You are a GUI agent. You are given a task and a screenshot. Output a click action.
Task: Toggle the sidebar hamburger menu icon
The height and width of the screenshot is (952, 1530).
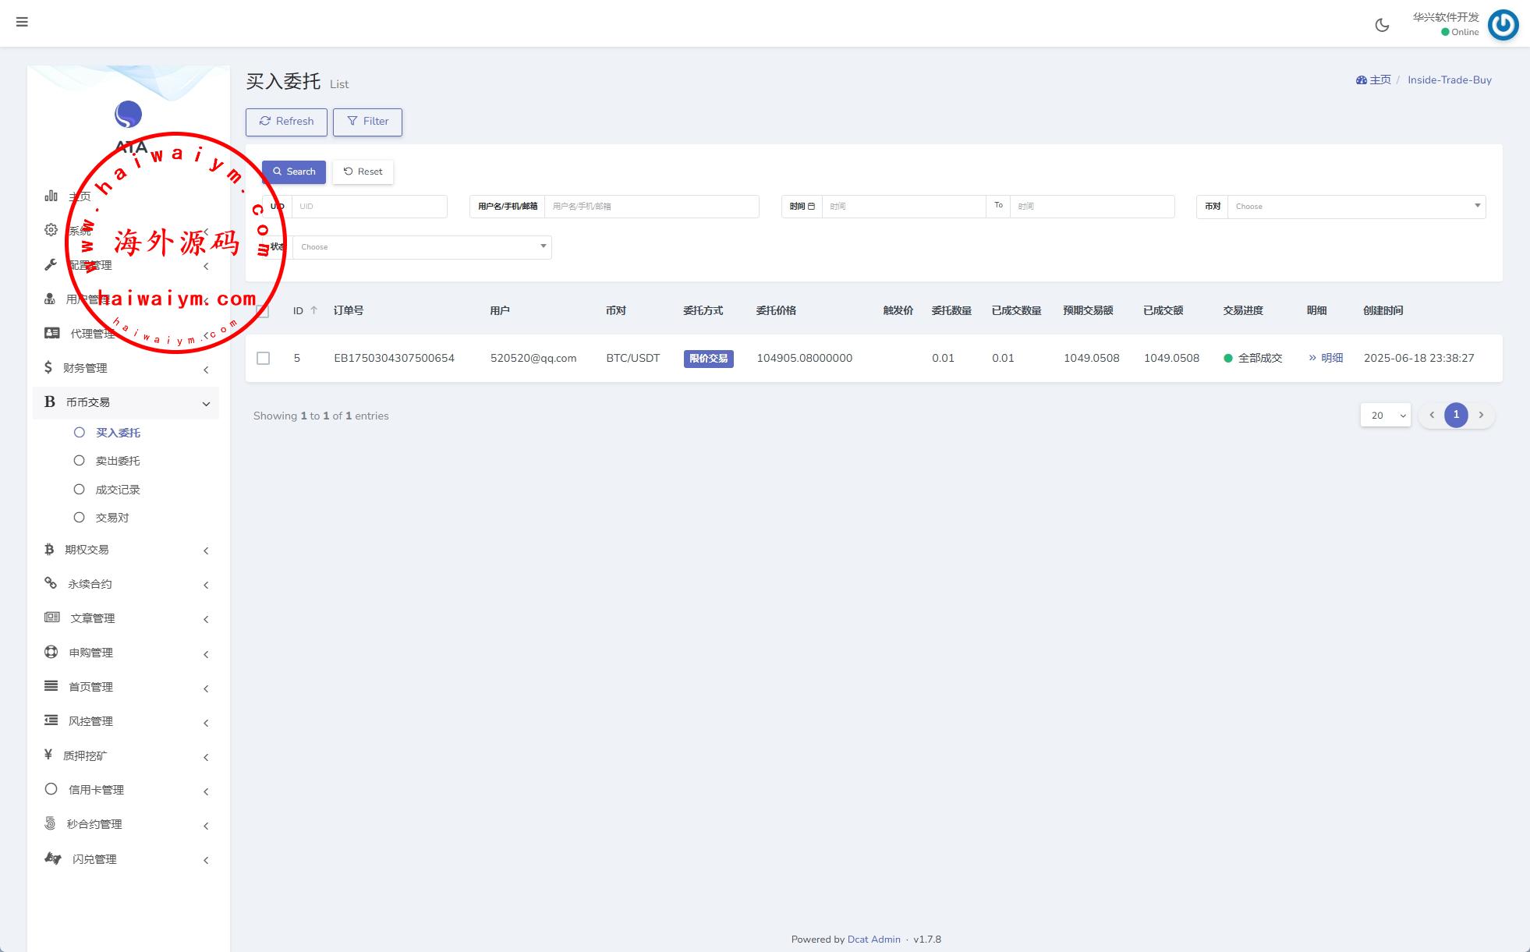click(x=22, y=22)
